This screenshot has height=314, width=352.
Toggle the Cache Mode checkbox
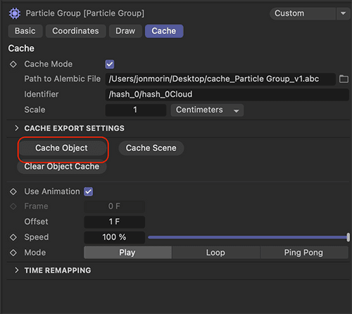[110, 64]
